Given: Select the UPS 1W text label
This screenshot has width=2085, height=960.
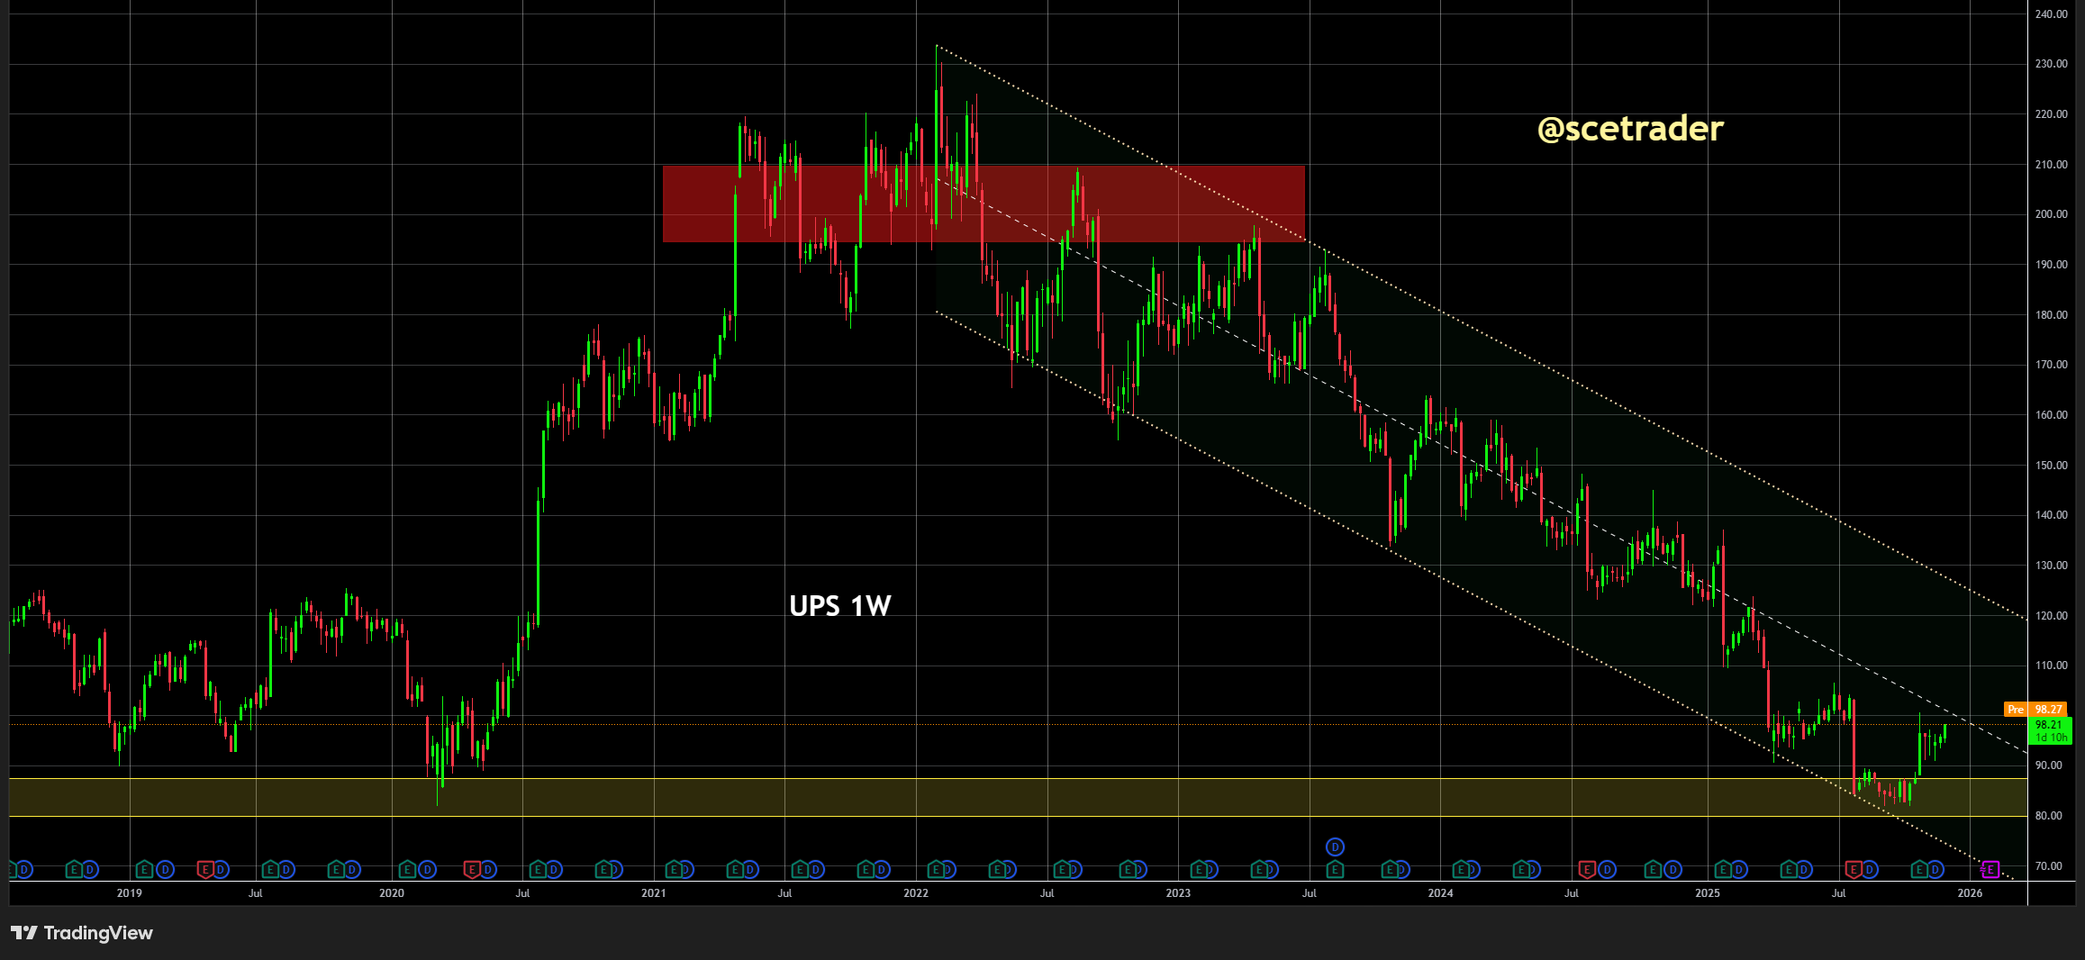Looking at the screenshot, I should [x=839, y=606].
